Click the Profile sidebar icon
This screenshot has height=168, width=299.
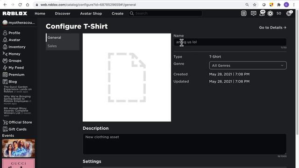pos(5,33)
